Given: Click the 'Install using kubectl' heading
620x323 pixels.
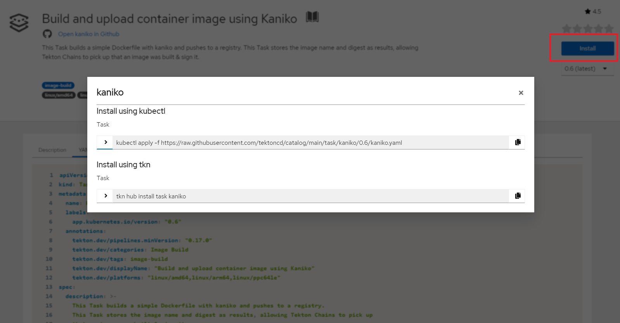Looking at the screenshot, I should pos(131,111).
